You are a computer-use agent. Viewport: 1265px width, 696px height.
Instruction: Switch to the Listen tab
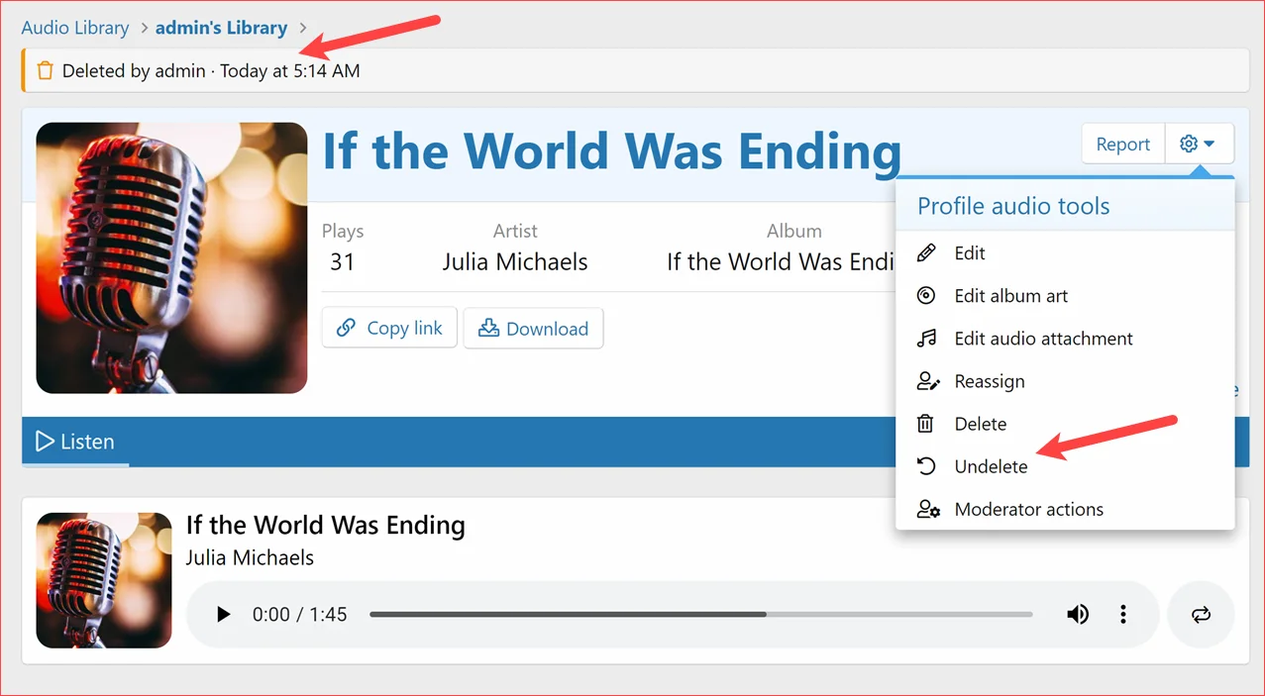click(75, 442)
